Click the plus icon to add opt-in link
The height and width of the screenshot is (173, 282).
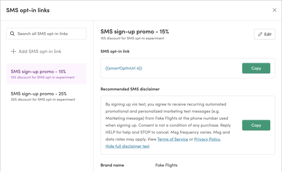coord(13,51)
